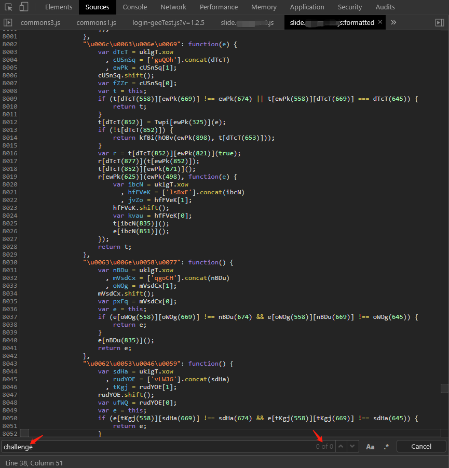The height and width of the screenshot is (468, 449).
Task: Click the "\u006c\u0063\u006e\u0069" property key
Action: 132,44
